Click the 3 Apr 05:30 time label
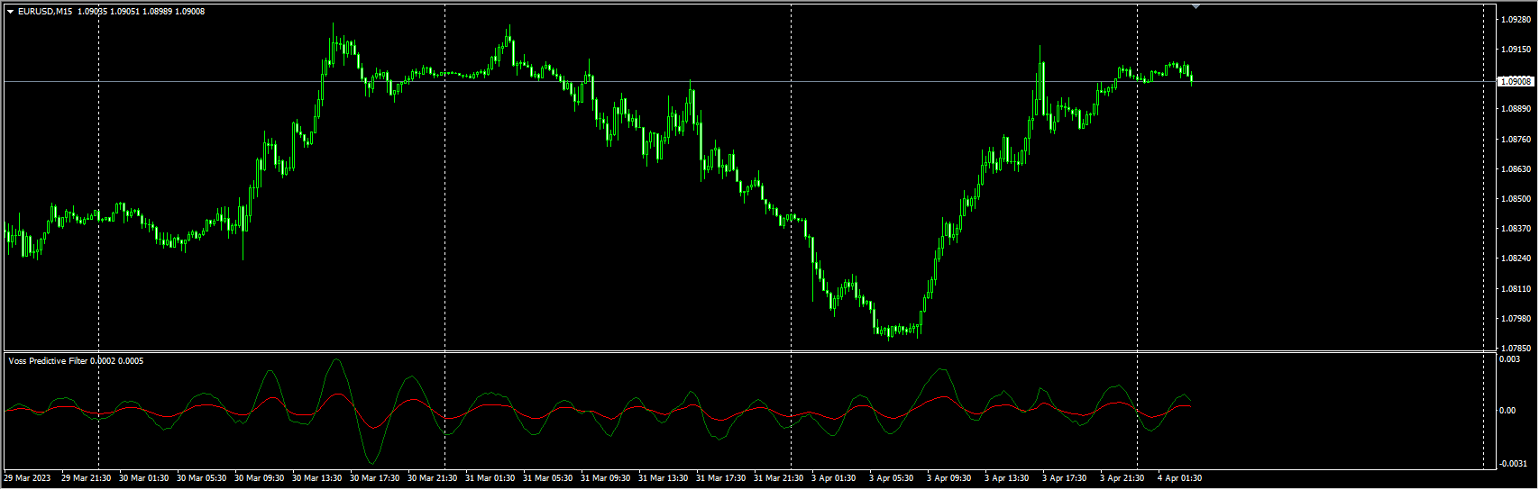Image resolution: width=1539 pixels, height=490 pixels. click(891, 478)
